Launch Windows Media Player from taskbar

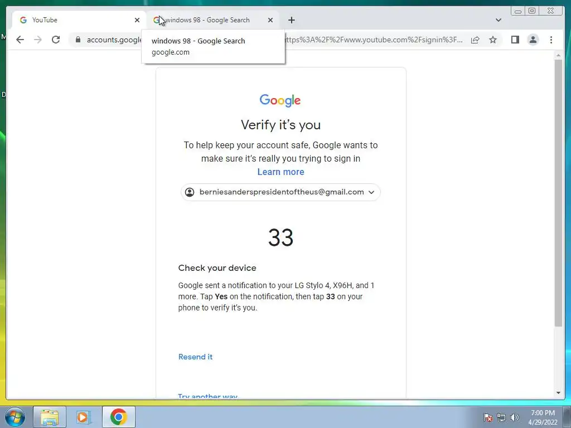click(84, 417)
